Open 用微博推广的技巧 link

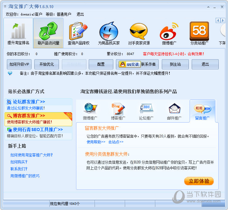[x=25, y=176]
